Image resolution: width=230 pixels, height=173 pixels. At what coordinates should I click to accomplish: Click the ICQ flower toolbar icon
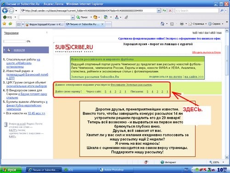click(5, 17)
